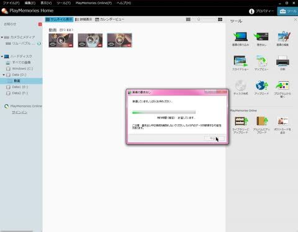The height and width of the screenshot is (232, 298).
Task: Toggle the ツール toolbox button in header
Action: tap(287, 11)
